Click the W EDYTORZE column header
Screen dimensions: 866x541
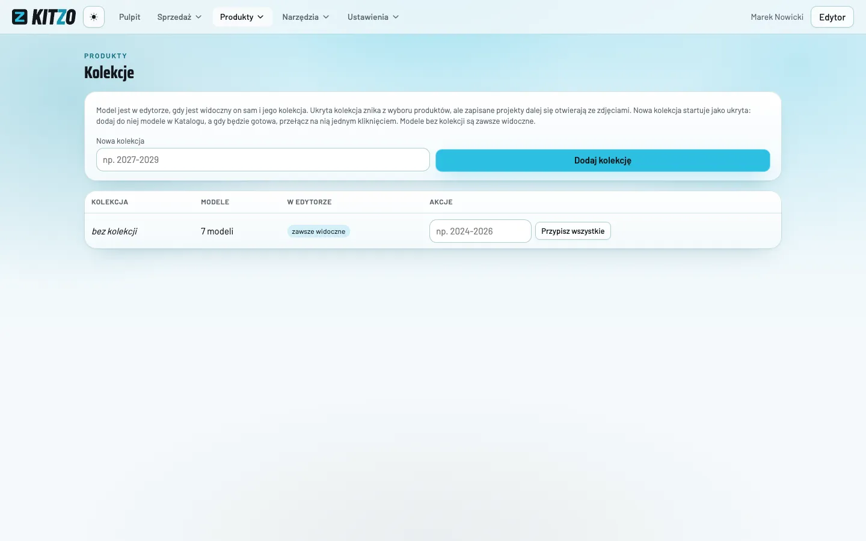pyautogui.click(x=309, y=202)
